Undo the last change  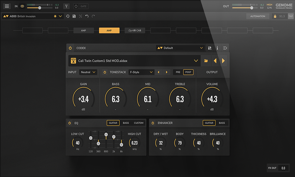coord(87,16)
